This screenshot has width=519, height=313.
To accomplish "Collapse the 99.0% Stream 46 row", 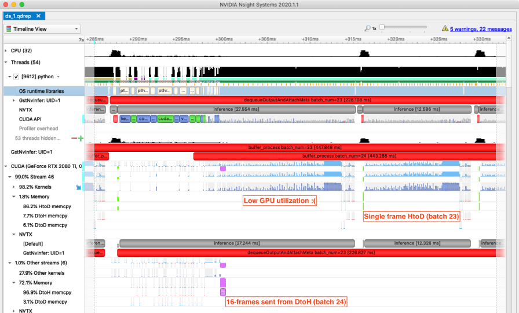I will (x=10, y=177).
